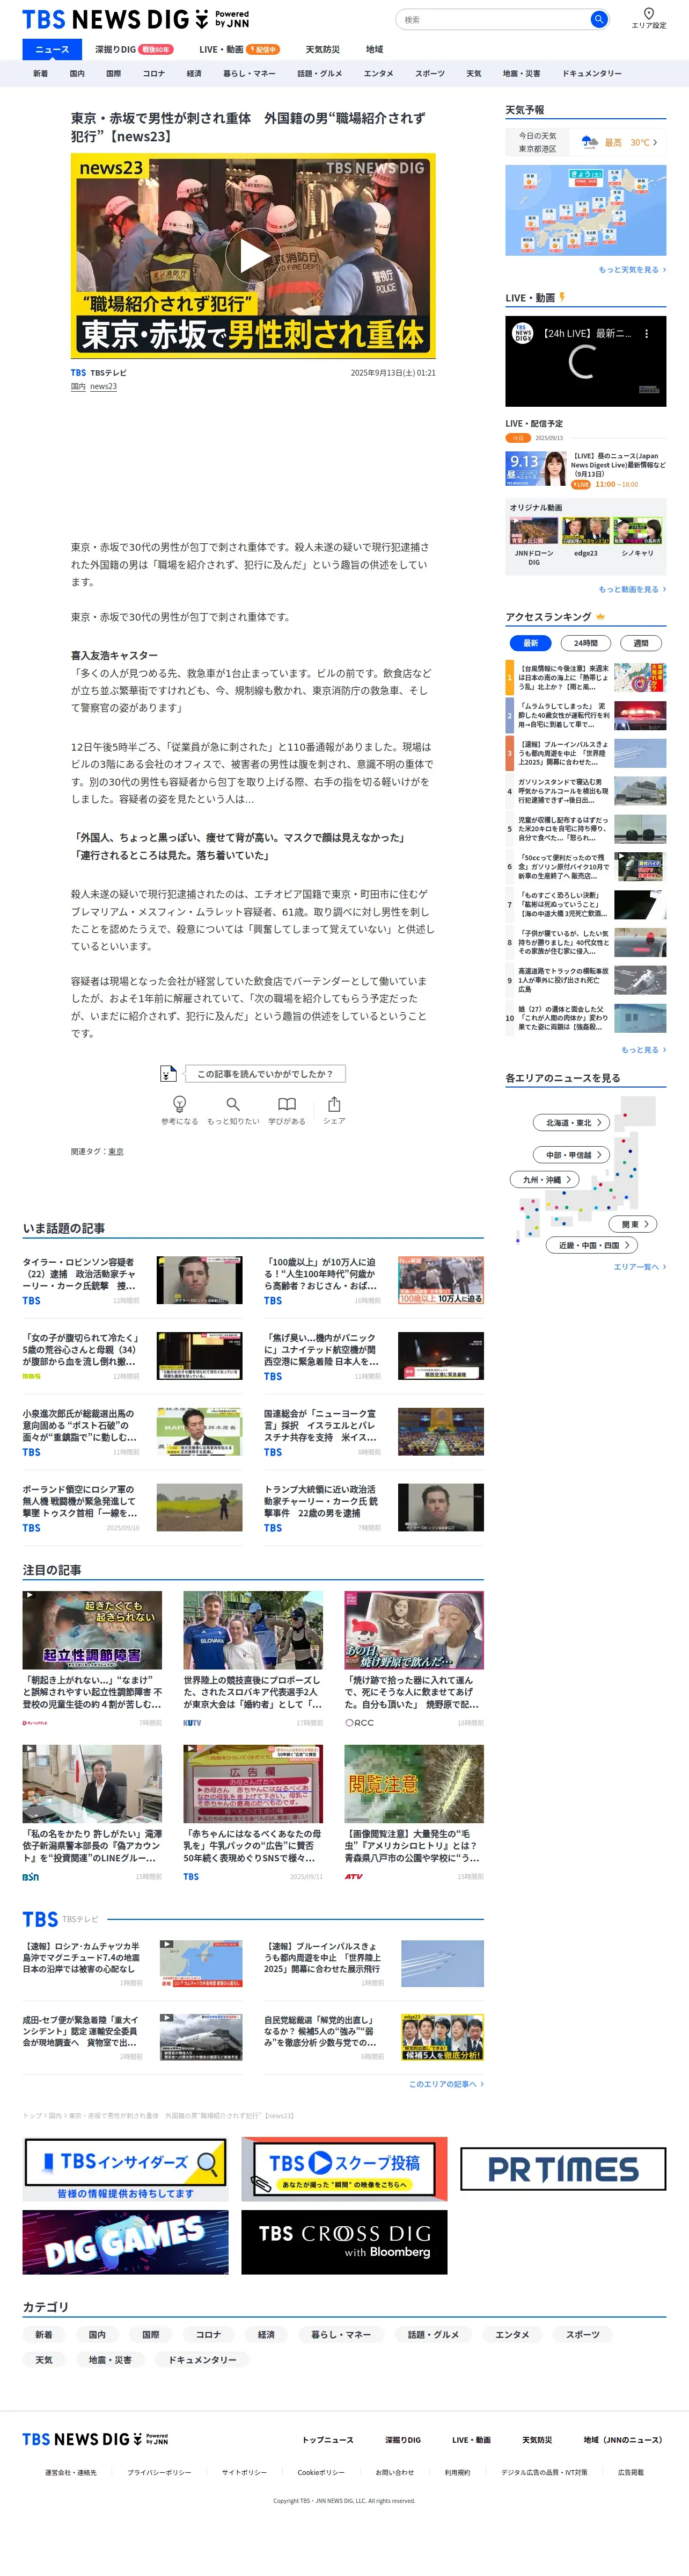
Task: Switch to 天気防災 tab
Action: (322, 49)
